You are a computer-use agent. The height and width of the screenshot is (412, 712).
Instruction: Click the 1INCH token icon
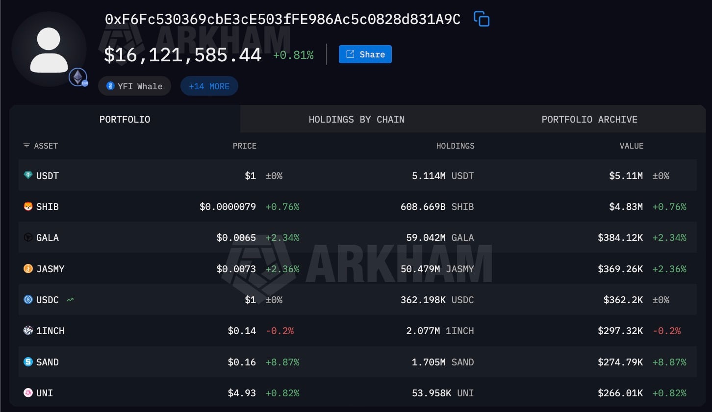pyautogui.click(x=28, y=331)
